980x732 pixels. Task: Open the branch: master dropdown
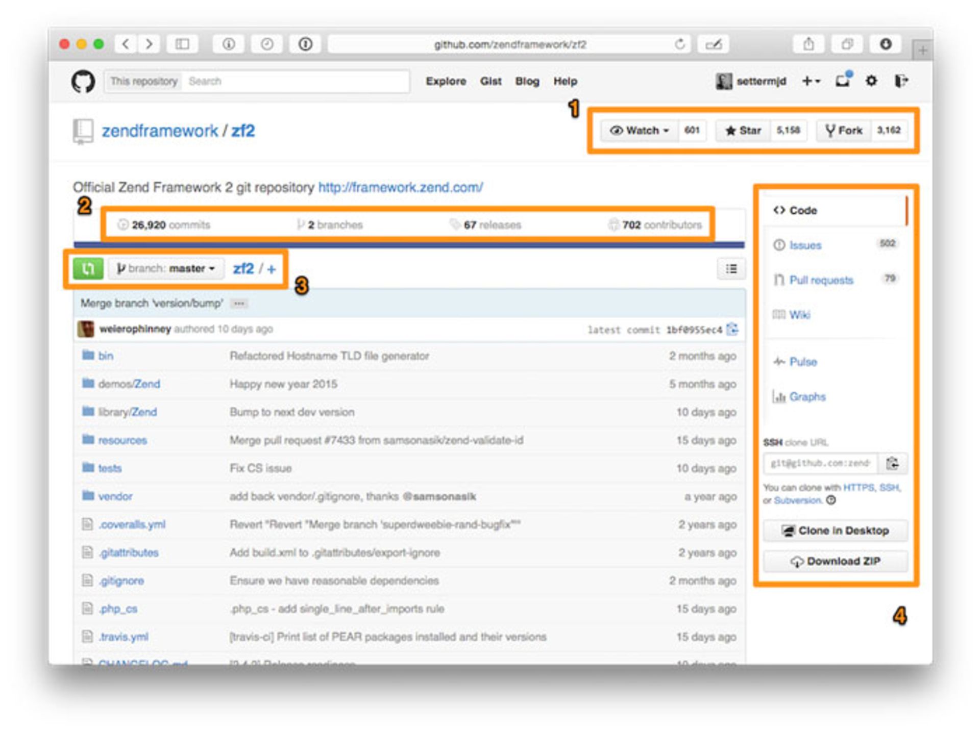pyautogui.click(x=166, y=268)
